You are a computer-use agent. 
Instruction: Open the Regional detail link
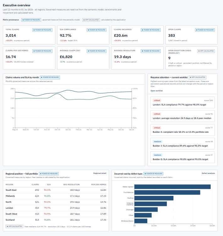pos(100,173)
